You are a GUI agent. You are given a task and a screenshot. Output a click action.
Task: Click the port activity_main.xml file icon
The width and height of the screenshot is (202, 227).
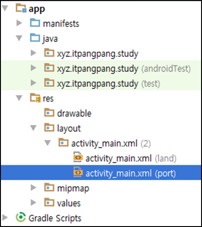78,172
